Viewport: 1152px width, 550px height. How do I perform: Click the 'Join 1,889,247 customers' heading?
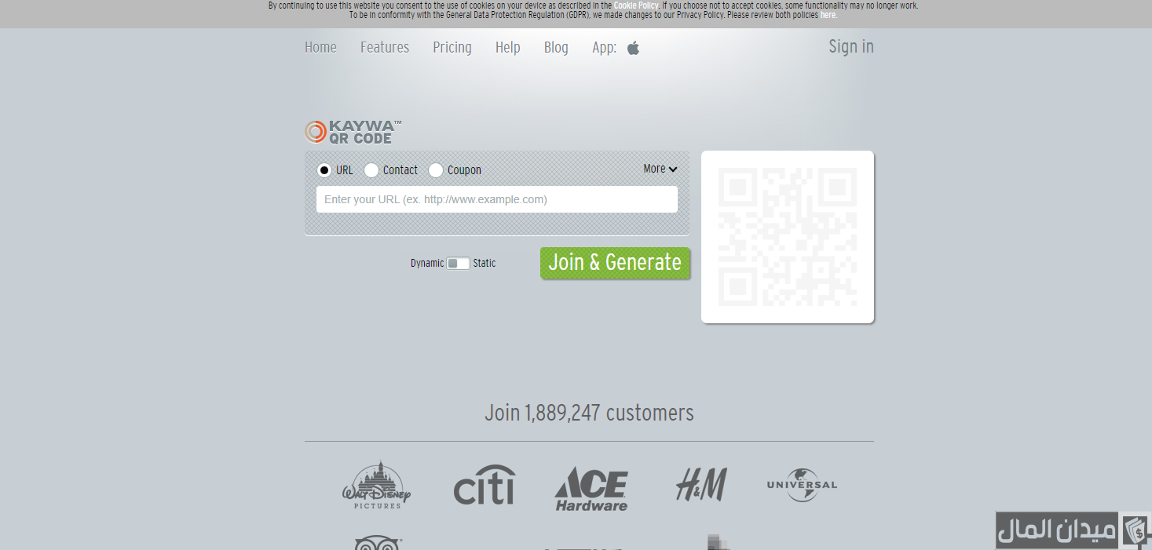tap(589, 413)
